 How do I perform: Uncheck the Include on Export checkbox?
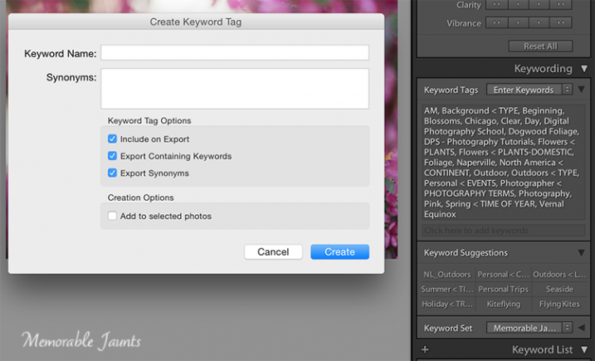(112, 139)
